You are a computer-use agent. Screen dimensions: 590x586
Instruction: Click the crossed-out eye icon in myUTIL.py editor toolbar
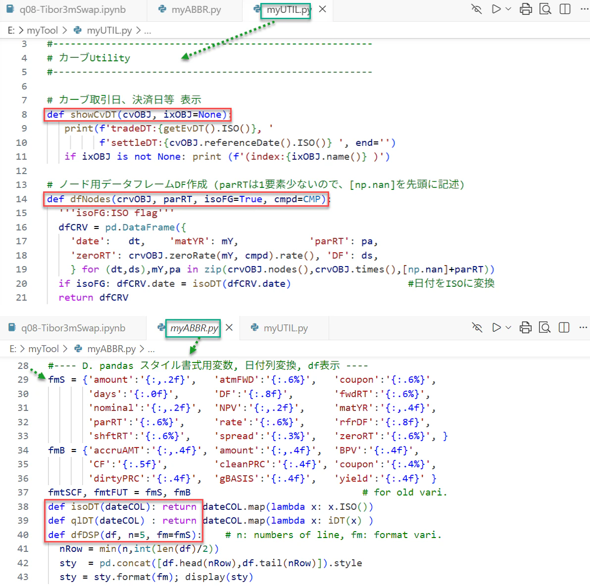[x=476, y=9]
